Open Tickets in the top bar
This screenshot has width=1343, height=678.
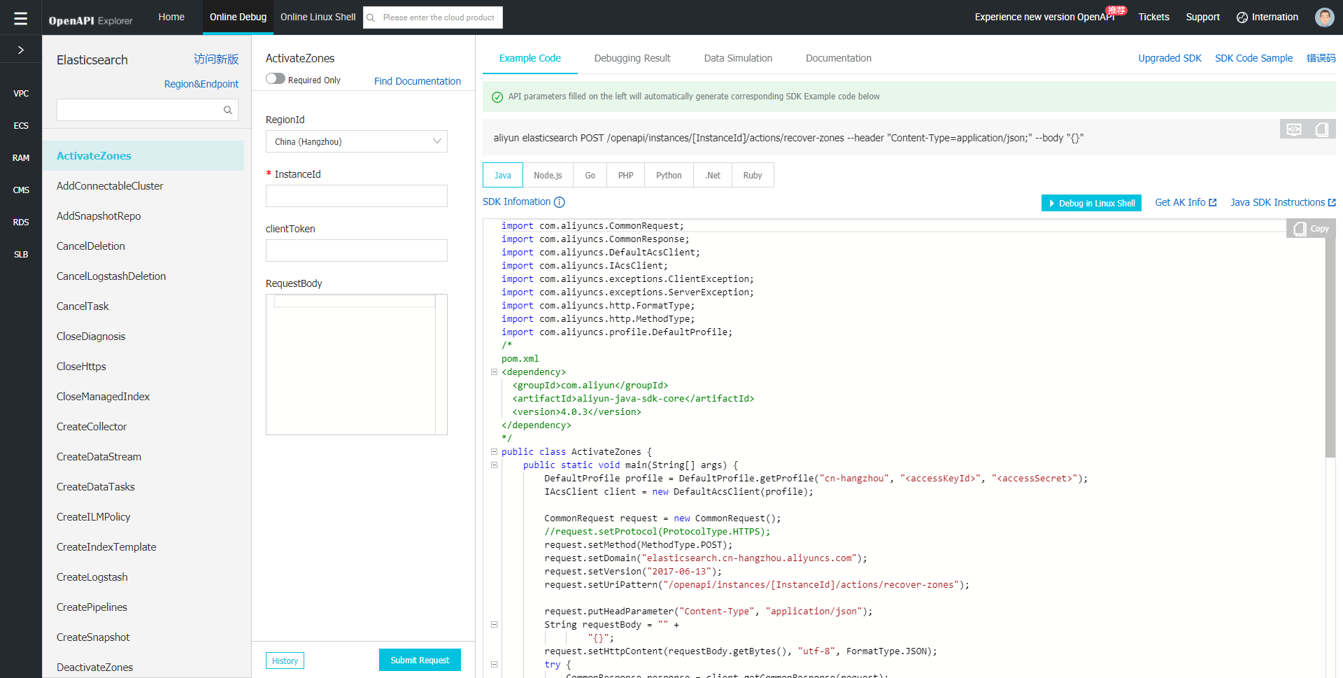pyautogui.click(x=1153, y=17)
